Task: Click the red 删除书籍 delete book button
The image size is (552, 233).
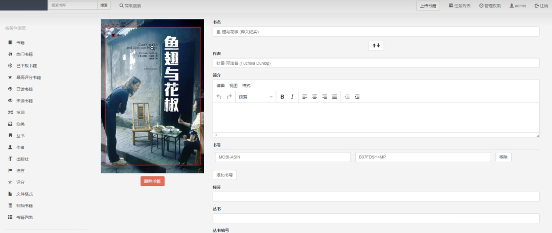Action: [x=152, y=182]
